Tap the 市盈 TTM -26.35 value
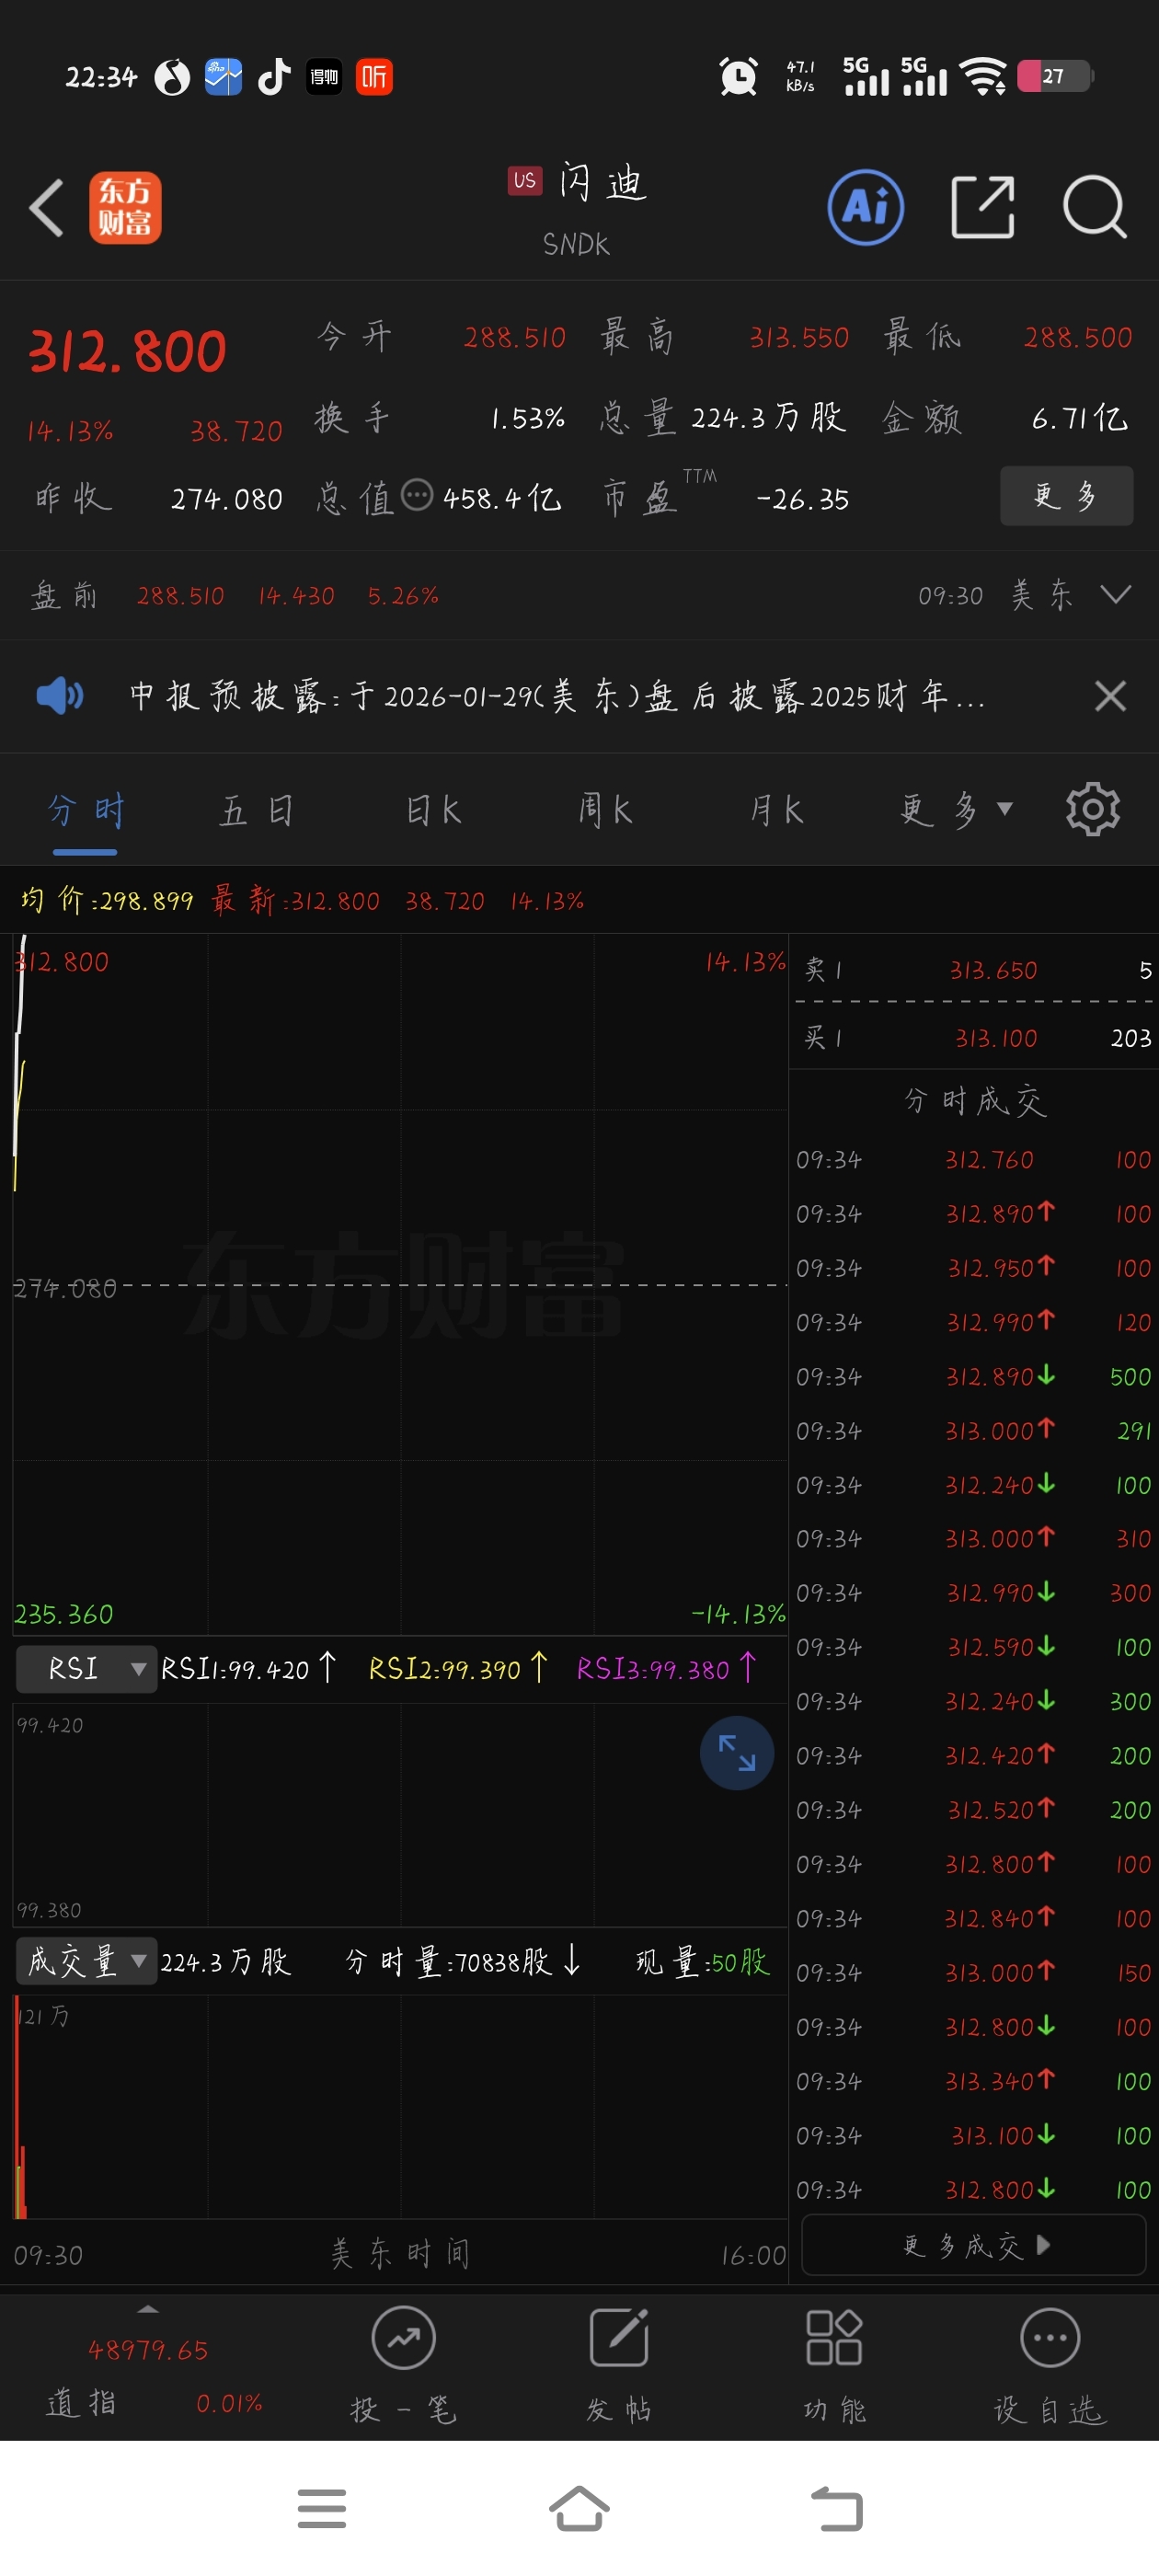1159x2576 pixels. tap(802, 498)
